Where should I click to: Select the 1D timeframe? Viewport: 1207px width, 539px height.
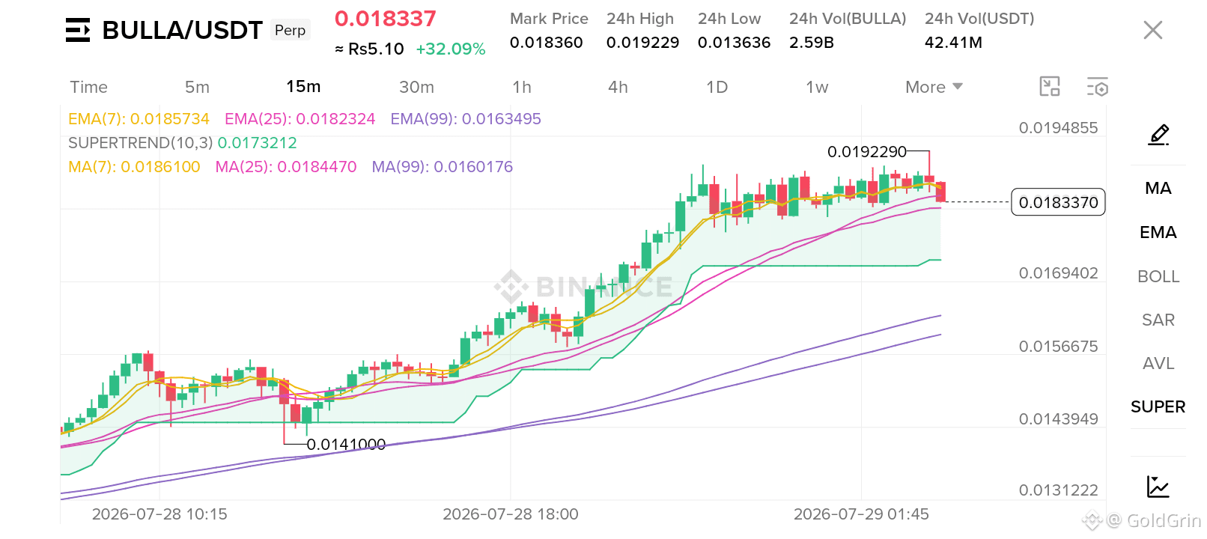tap(717, 87)
